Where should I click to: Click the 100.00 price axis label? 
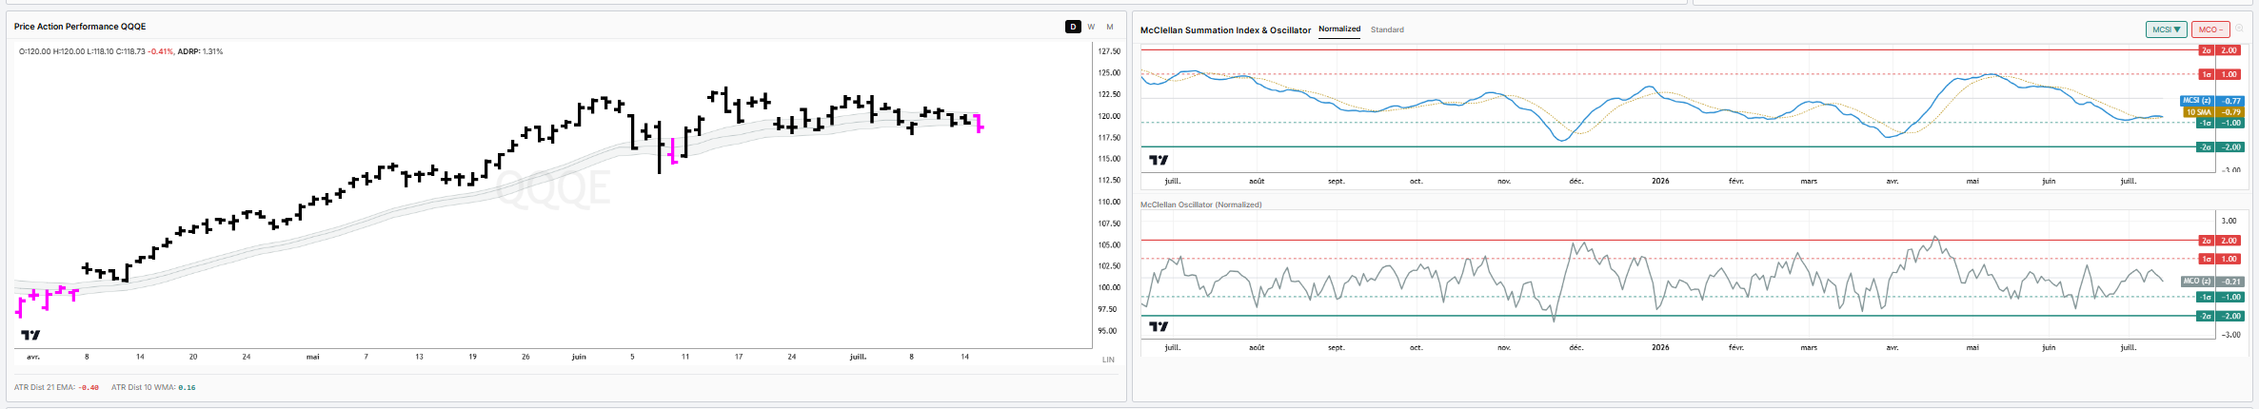pyautogui.click(x=1108, y=287)
